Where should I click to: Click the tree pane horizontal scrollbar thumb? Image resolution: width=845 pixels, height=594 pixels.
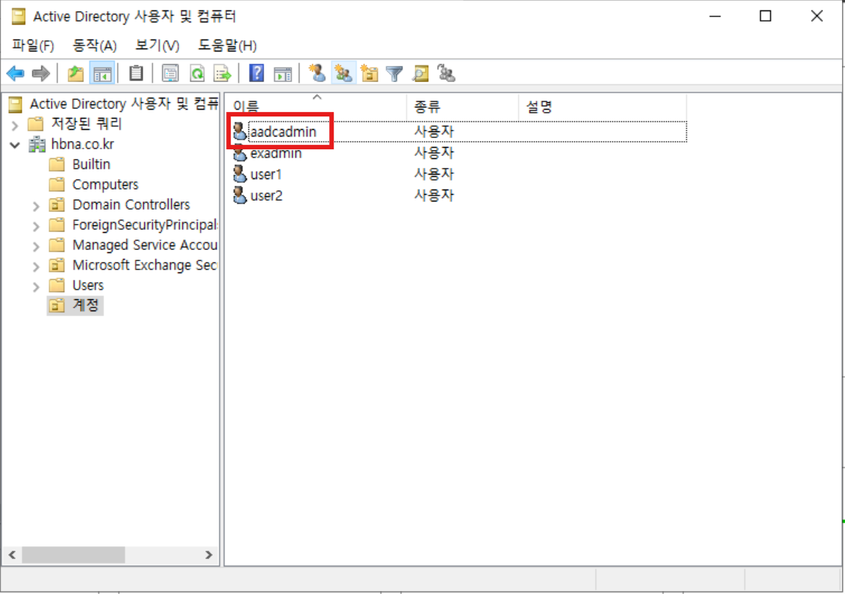coord(73,554)
